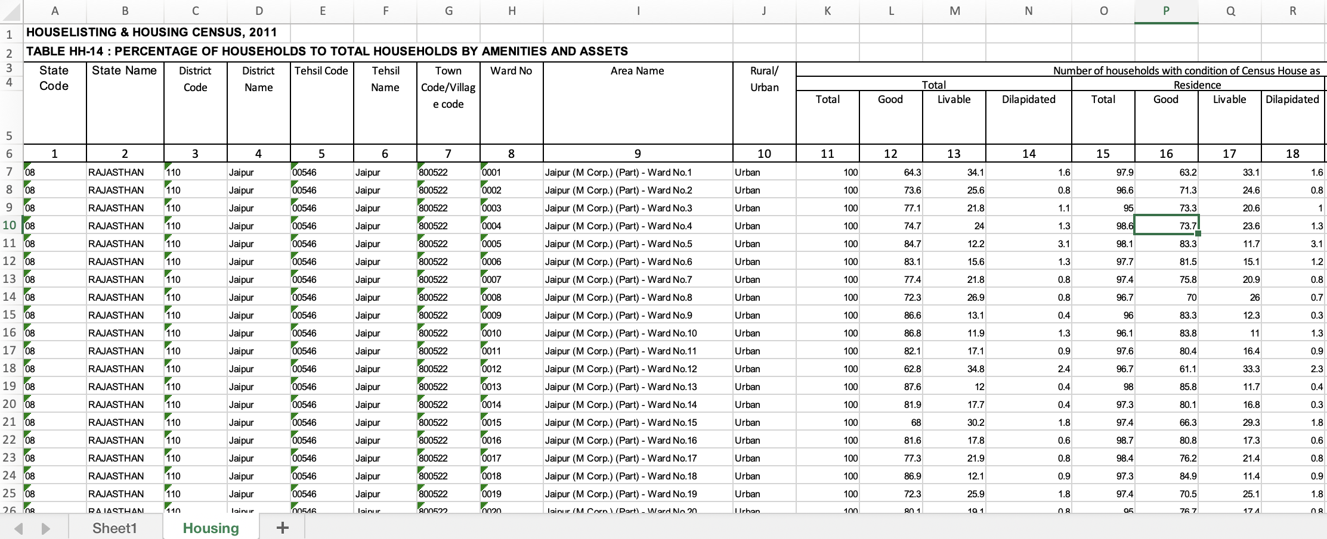Select row 10 by its row number
Image resolution: width=1327 pixels, height=539 pixels.
click(10, 226)
